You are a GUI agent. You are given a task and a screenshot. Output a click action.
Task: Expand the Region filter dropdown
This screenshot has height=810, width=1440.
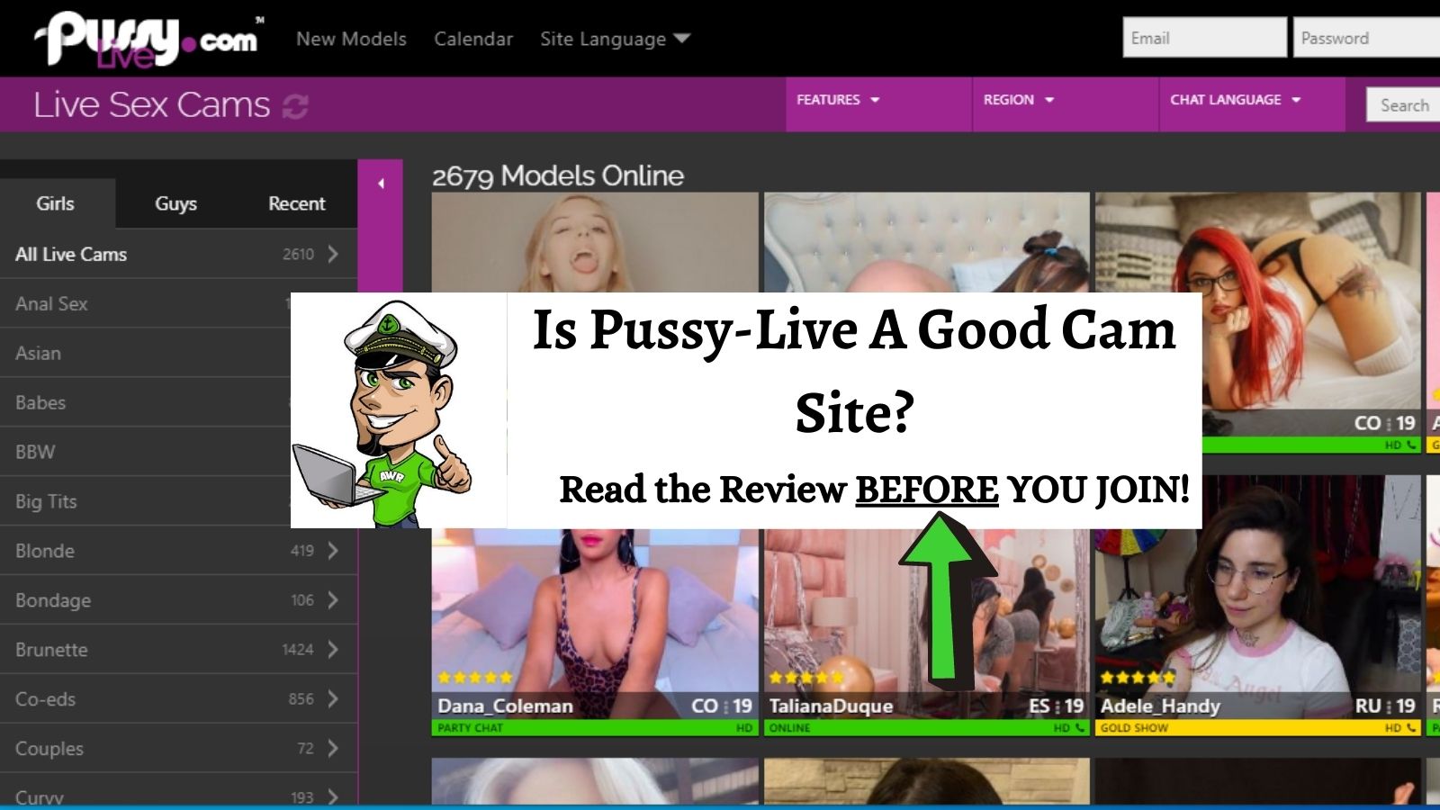click(x=1018, y=100)
